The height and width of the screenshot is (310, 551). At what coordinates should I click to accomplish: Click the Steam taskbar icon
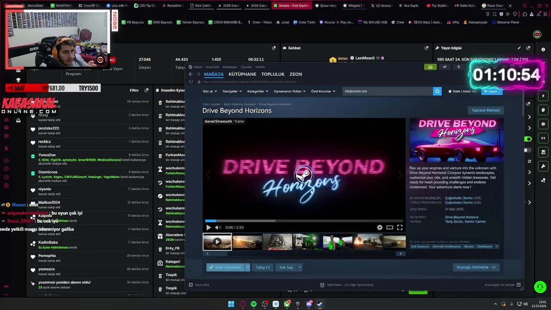pyautogui.click(x=320, y=304)
